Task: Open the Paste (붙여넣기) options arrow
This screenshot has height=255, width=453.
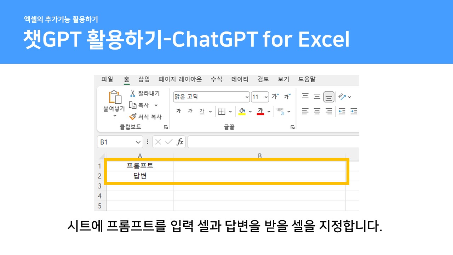Action: pos(115,116)
